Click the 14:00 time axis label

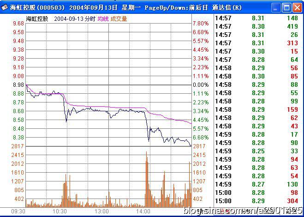[143, 211]
